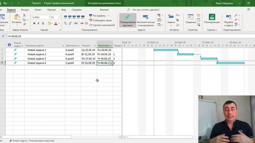Screen dimensions: 255x143
Task: Click the Inspect task icon in Задачи group
Action: [x=159, y=15]
